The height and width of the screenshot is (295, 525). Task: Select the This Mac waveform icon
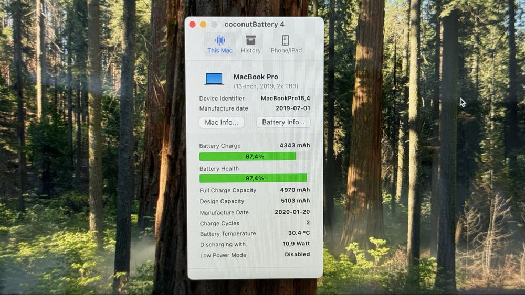point(220,40)
